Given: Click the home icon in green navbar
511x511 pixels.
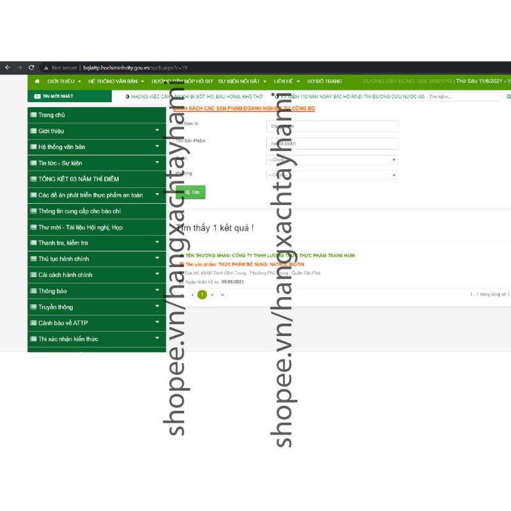Looking at the screenshot, I should (x=37, y=82).
